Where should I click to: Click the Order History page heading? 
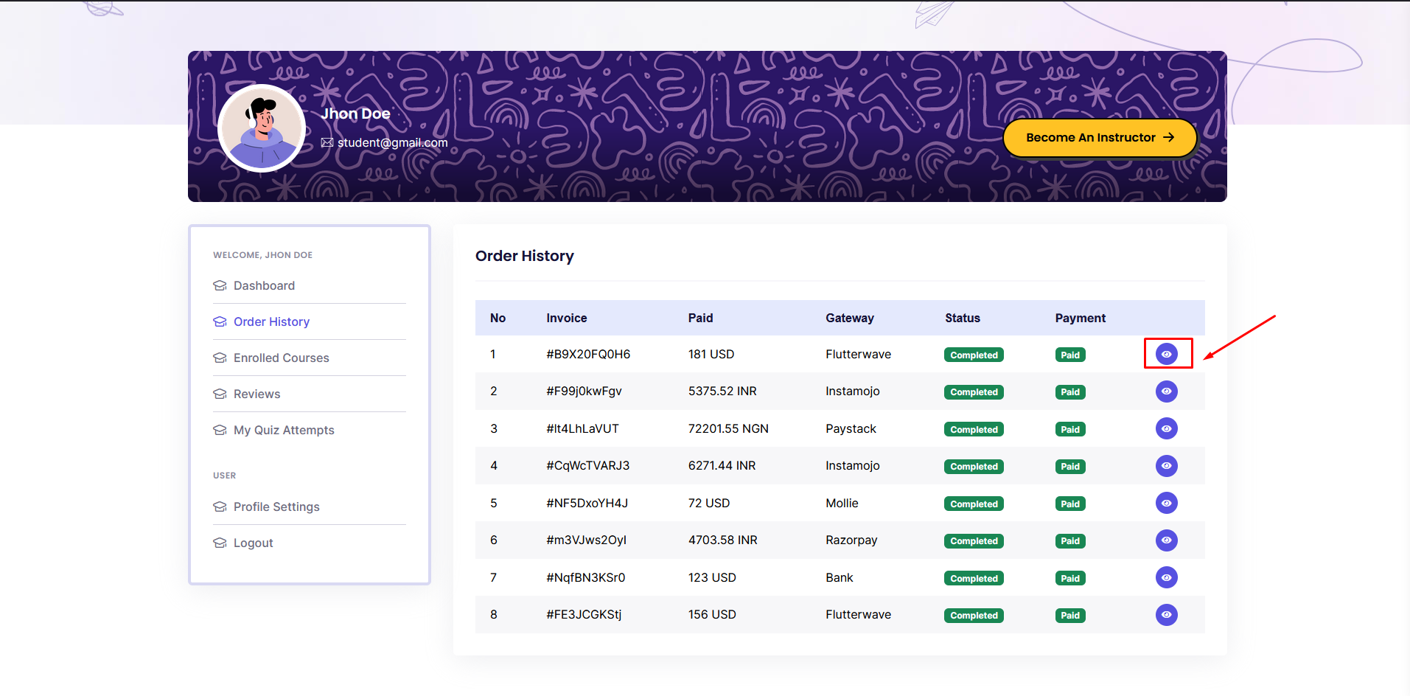pyautogui.click(x=524, y=256)
